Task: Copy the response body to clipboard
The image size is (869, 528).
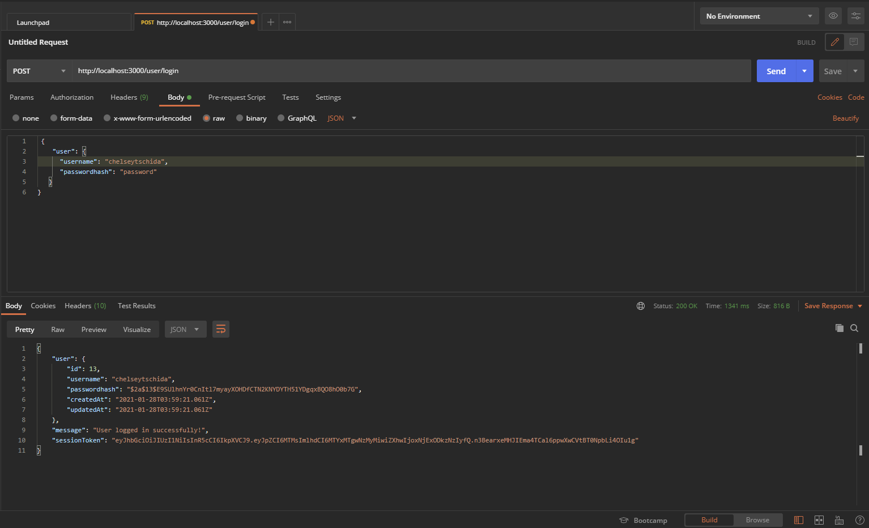Action: coord(840,328)
